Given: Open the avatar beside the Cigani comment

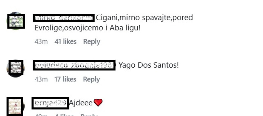Looking at the screenshot, I should (16, 21).
